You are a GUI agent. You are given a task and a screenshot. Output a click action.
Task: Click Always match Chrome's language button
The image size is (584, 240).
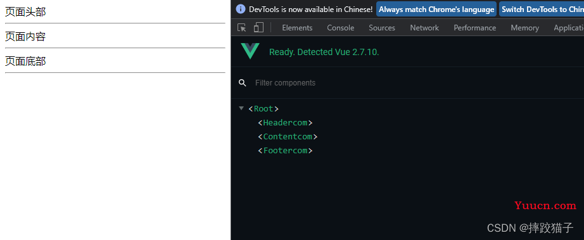point(436,9)
